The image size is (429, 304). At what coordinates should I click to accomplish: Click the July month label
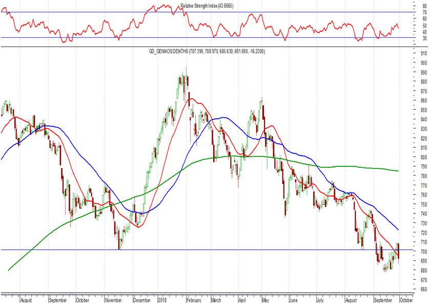pos(320,300)
